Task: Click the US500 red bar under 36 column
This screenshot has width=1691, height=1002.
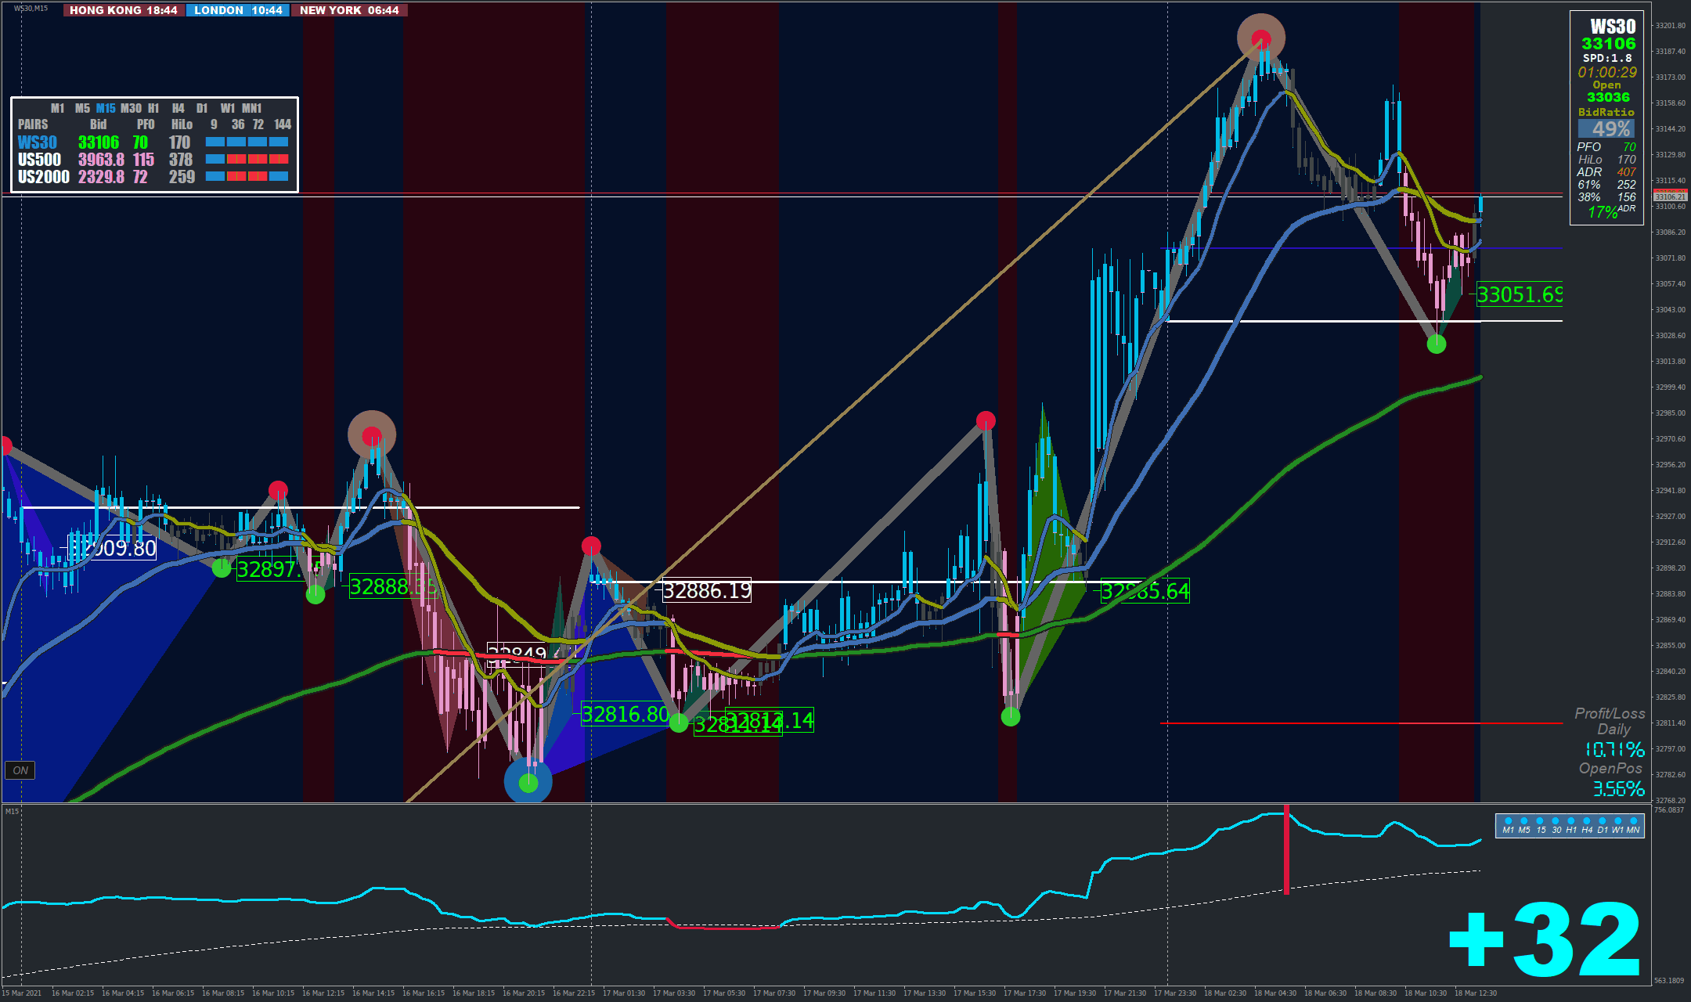Action: 236,160
